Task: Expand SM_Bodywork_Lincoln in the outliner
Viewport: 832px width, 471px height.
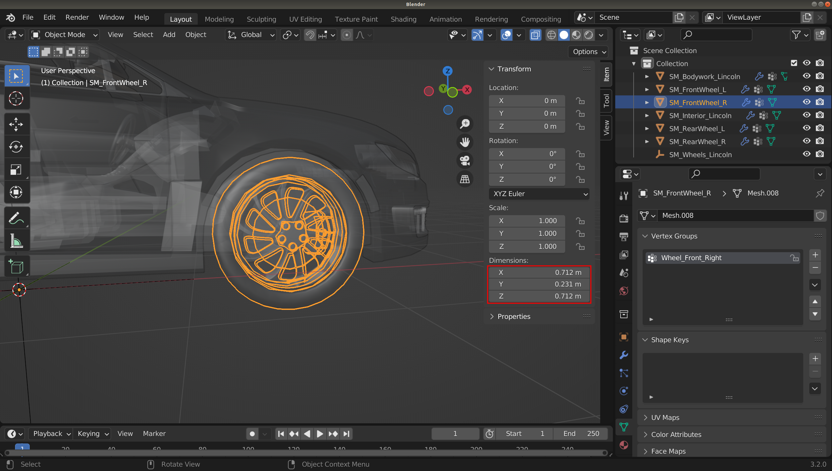Action: coord(647,76)
